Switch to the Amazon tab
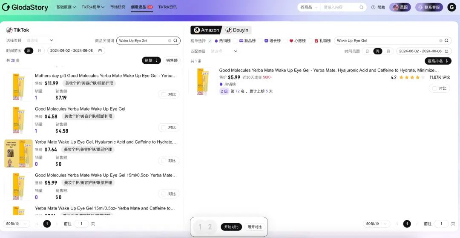This screenshot has height=238, width=460. (x=206, y=30)
